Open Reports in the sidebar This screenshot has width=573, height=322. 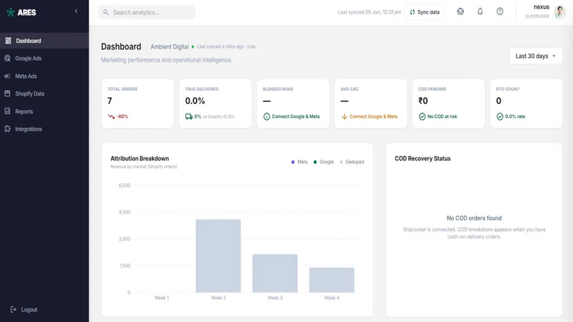44,112
